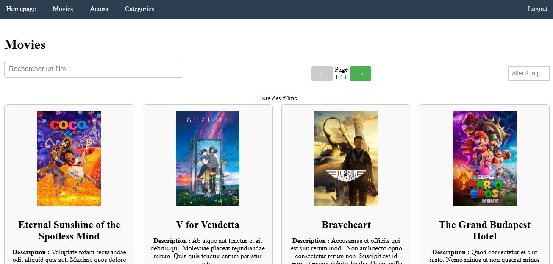Image resolution: width=553 pixels, height=264 pixels.
Task: Click the description starting 'Voluptate totam recusandae'
Action: click(69, 256)
